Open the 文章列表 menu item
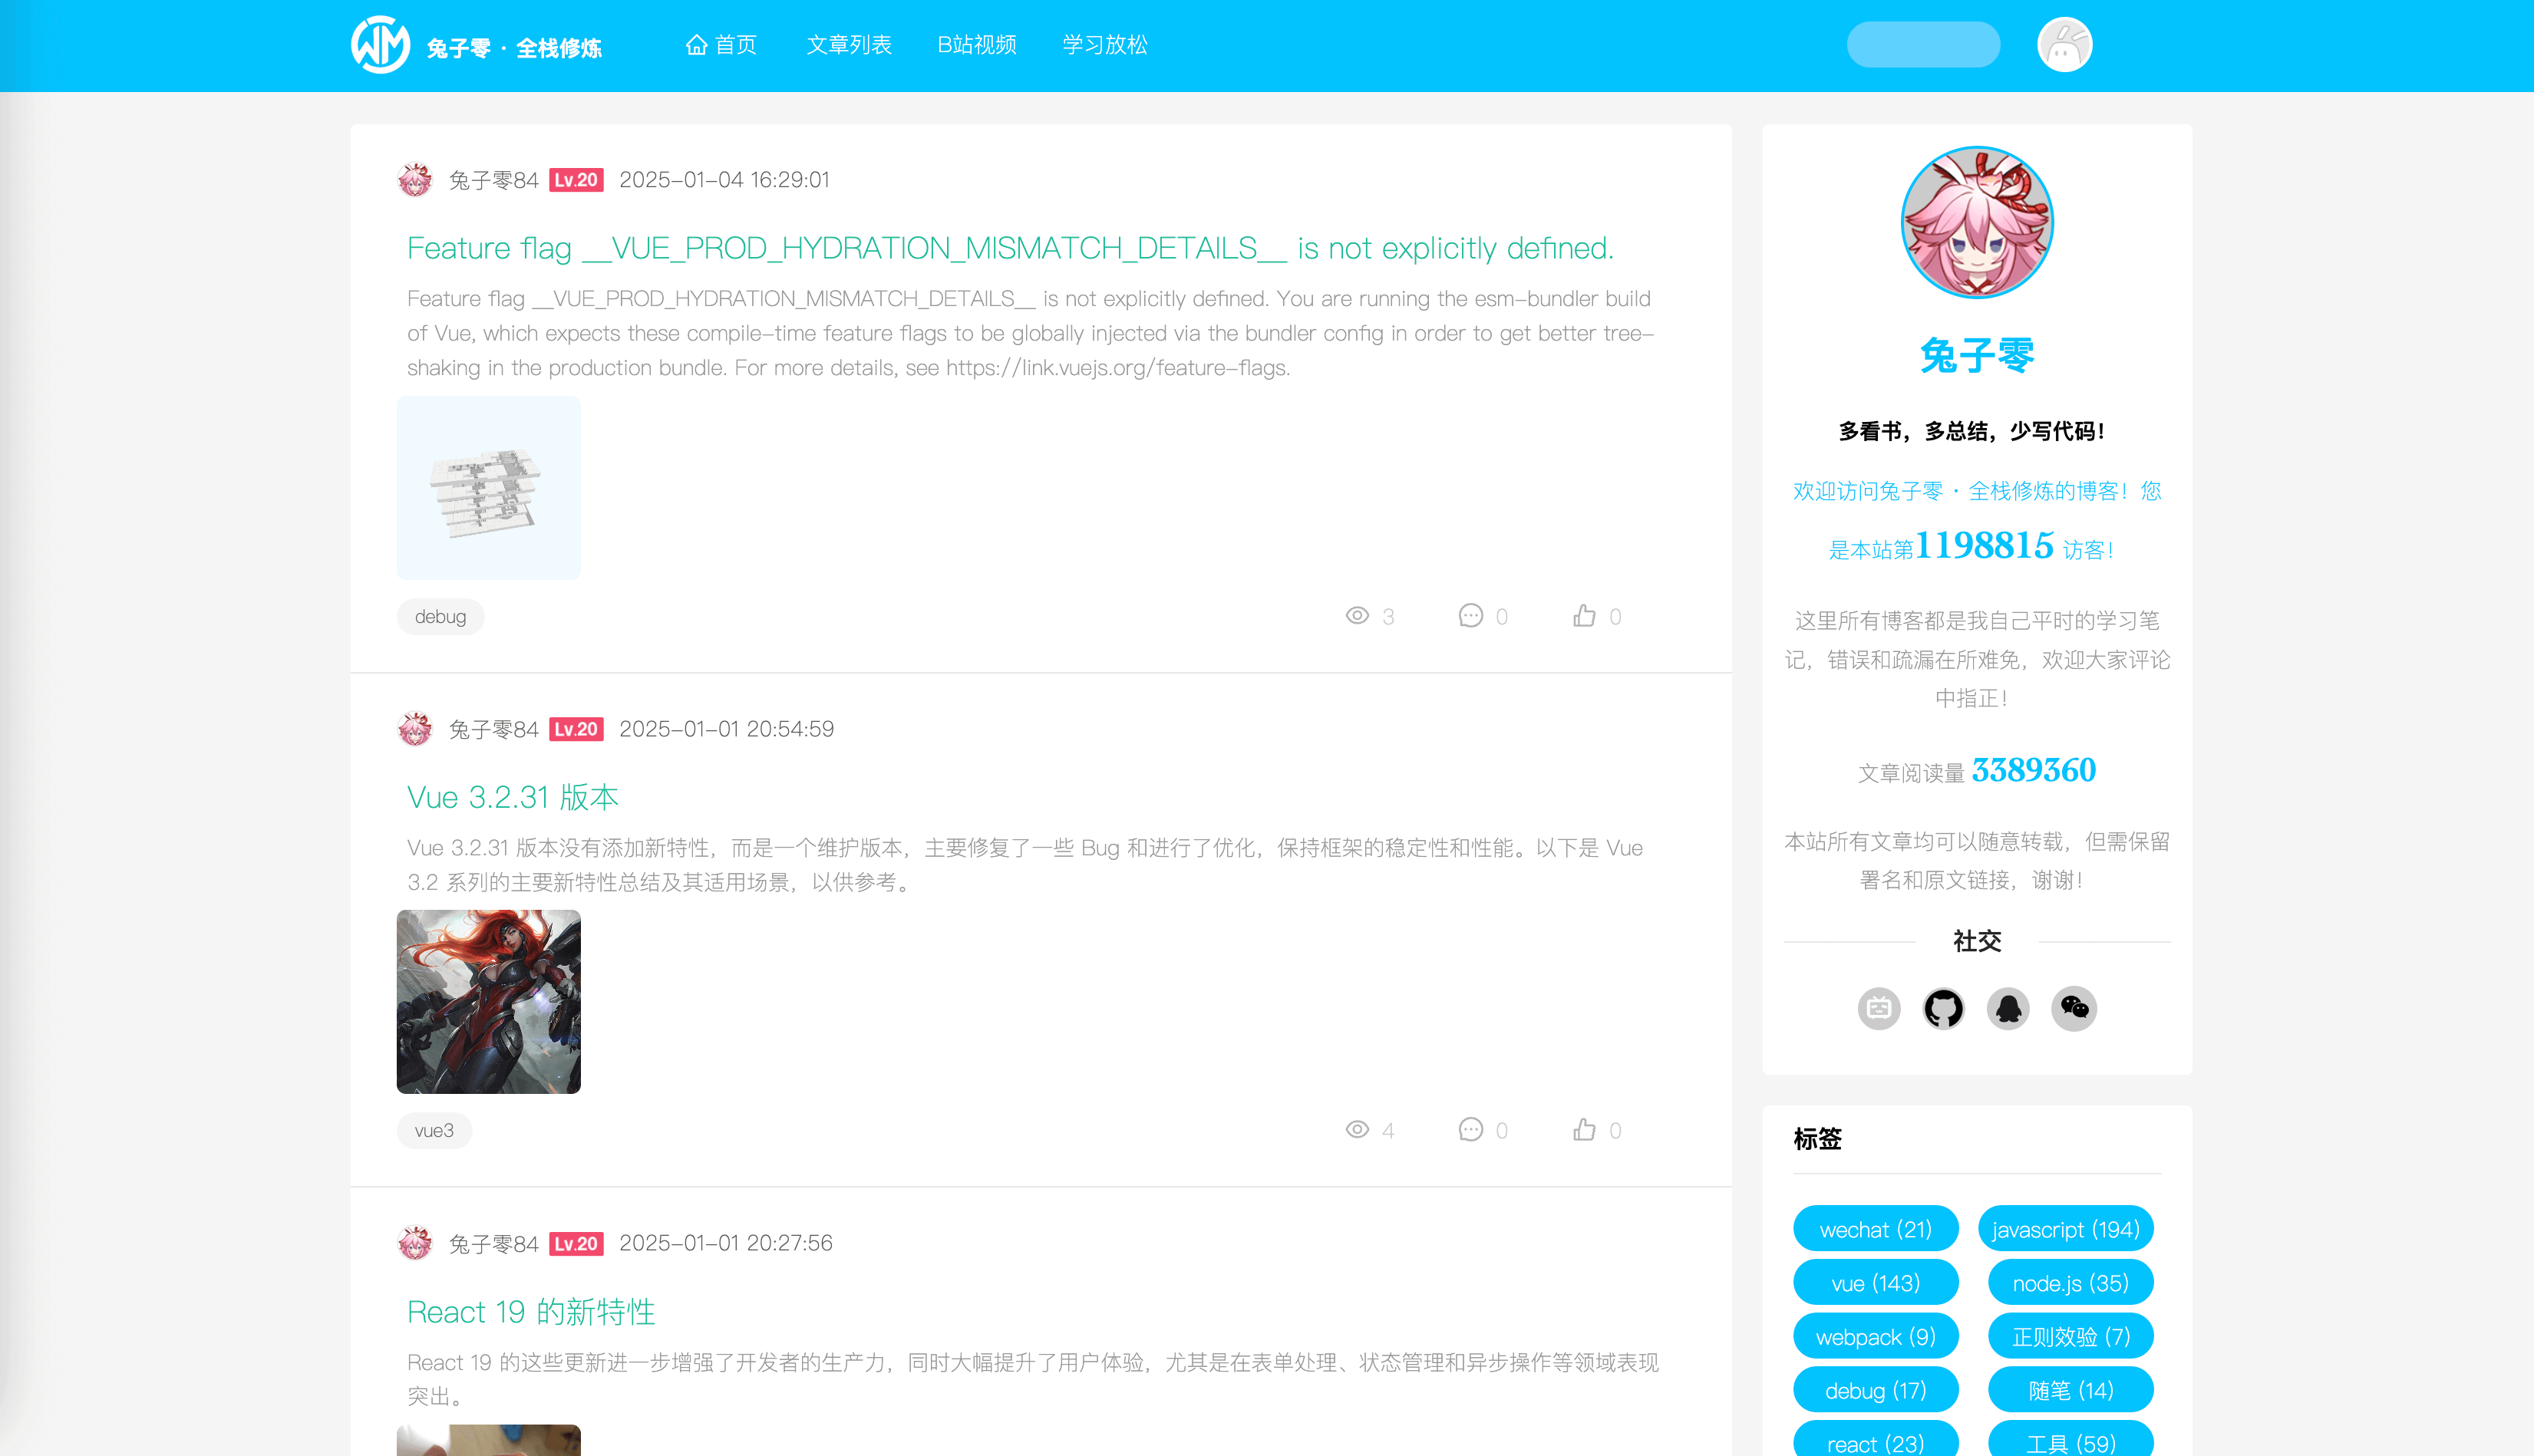Viewport: 2534px width, 1456px height. point(848,45)
